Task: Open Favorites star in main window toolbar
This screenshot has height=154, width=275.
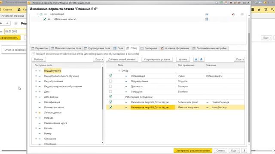Action: click(259, 9)
